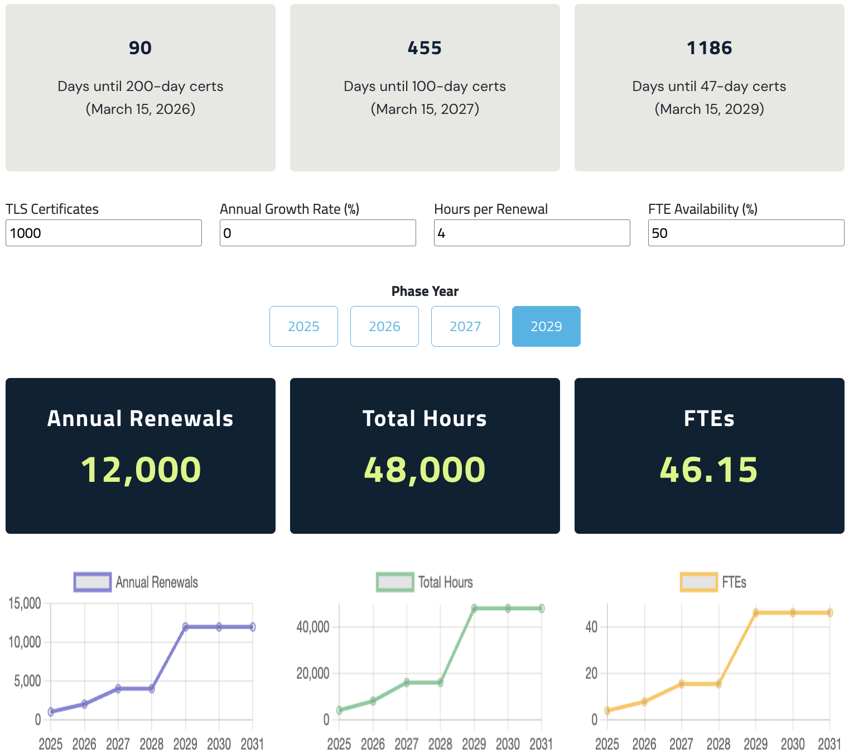Switch to phase year 2026
Image resolution: width=849 pixels, height=756 pixels.
point(384,326)
